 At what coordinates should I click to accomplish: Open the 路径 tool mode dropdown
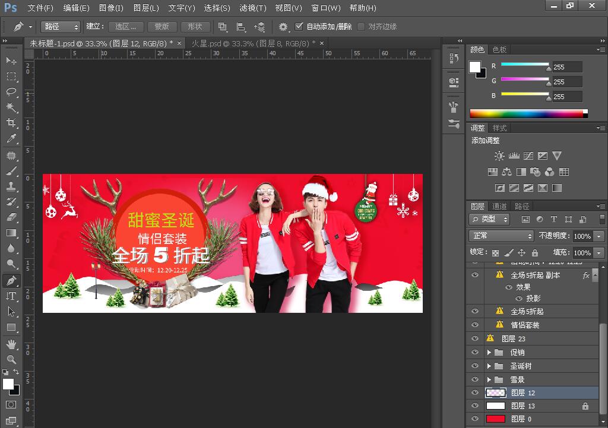(61, 27)
